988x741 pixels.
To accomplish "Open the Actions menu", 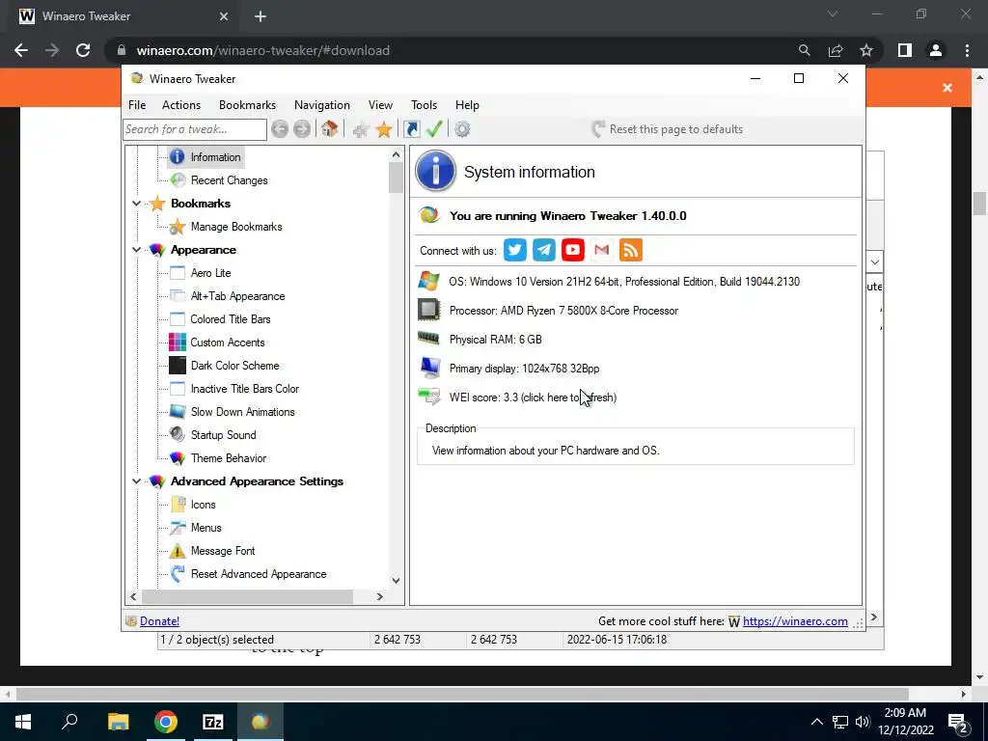I will click(x=181, y=105).
